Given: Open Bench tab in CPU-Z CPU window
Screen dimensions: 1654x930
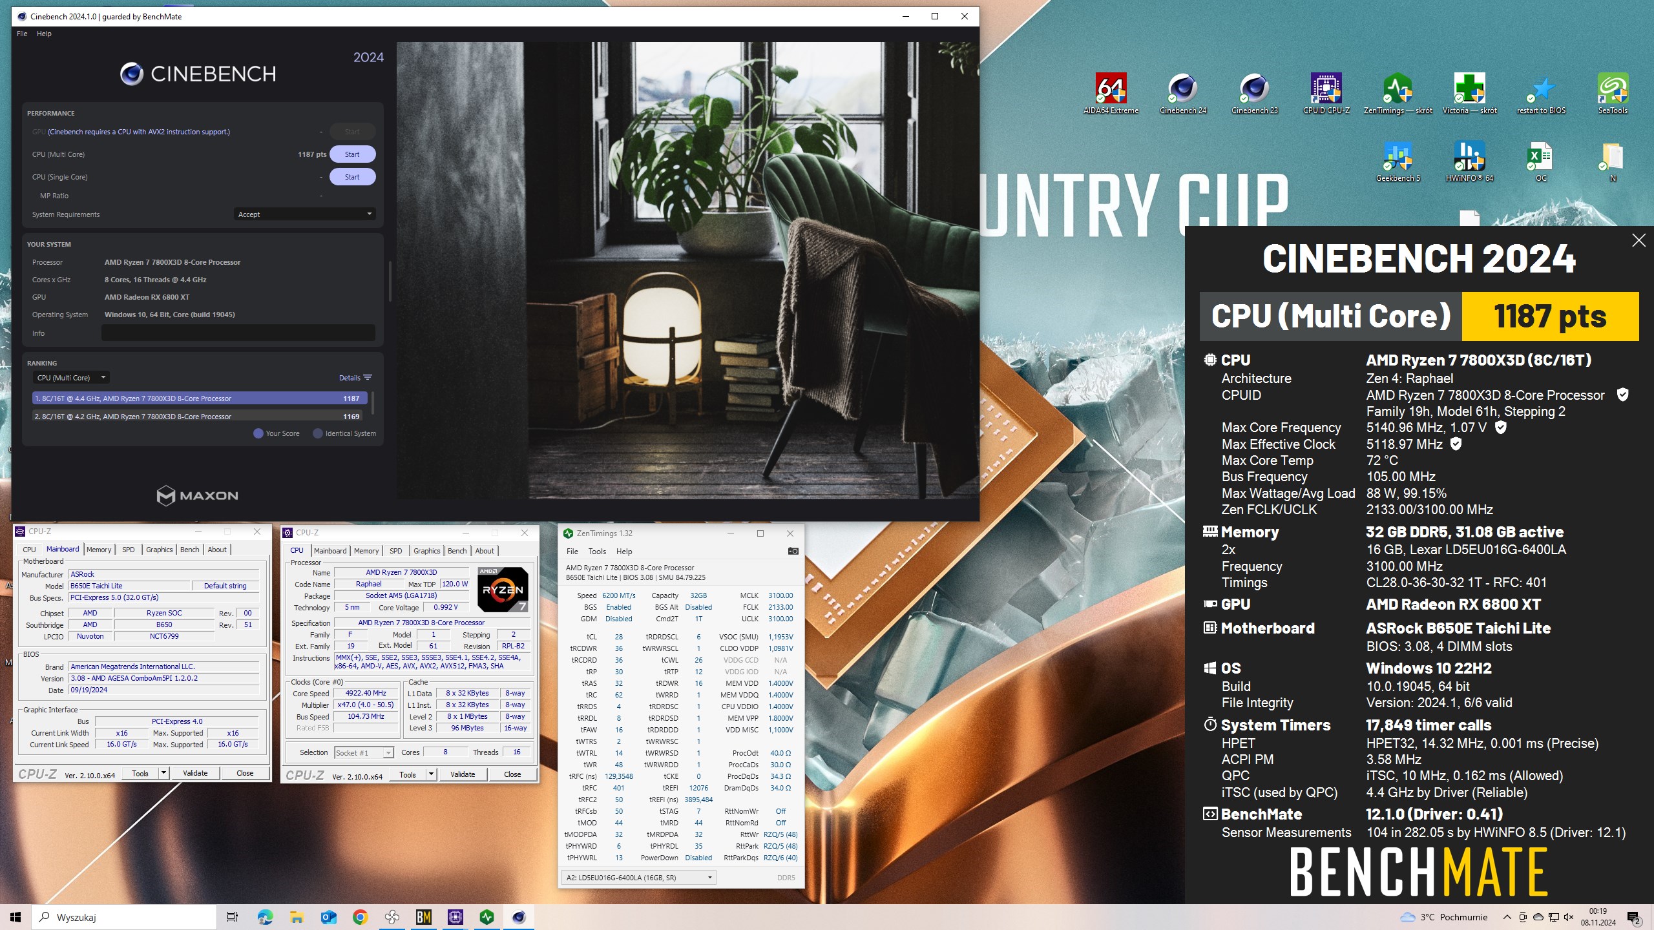Looking at the screenshot, I should (x=457, y=551).
